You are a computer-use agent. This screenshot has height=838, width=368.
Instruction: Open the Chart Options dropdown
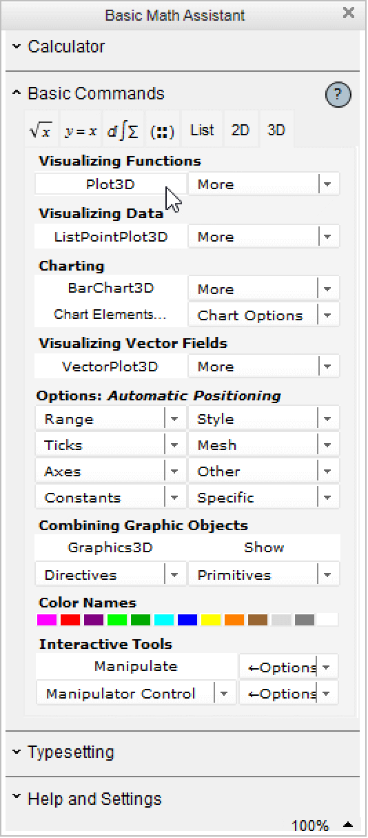pos(264,315)
